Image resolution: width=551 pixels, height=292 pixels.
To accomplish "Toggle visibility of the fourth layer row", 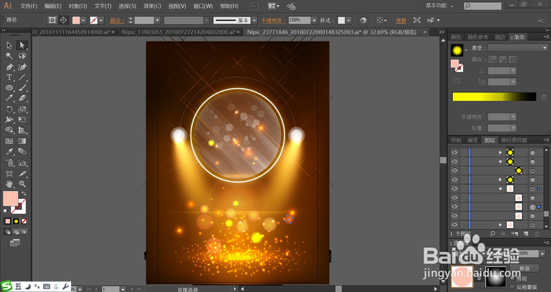I will click(x=455, y=180).
